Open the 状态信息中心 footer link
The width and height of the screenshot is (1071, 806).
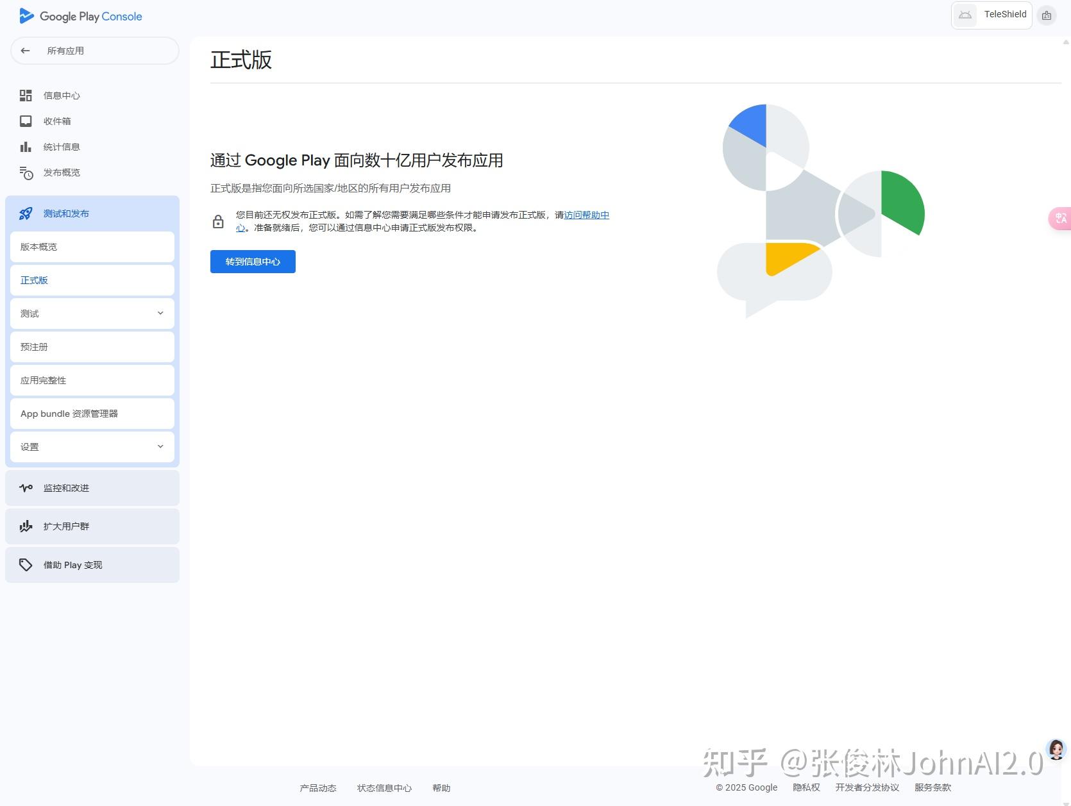pos(385,788)
